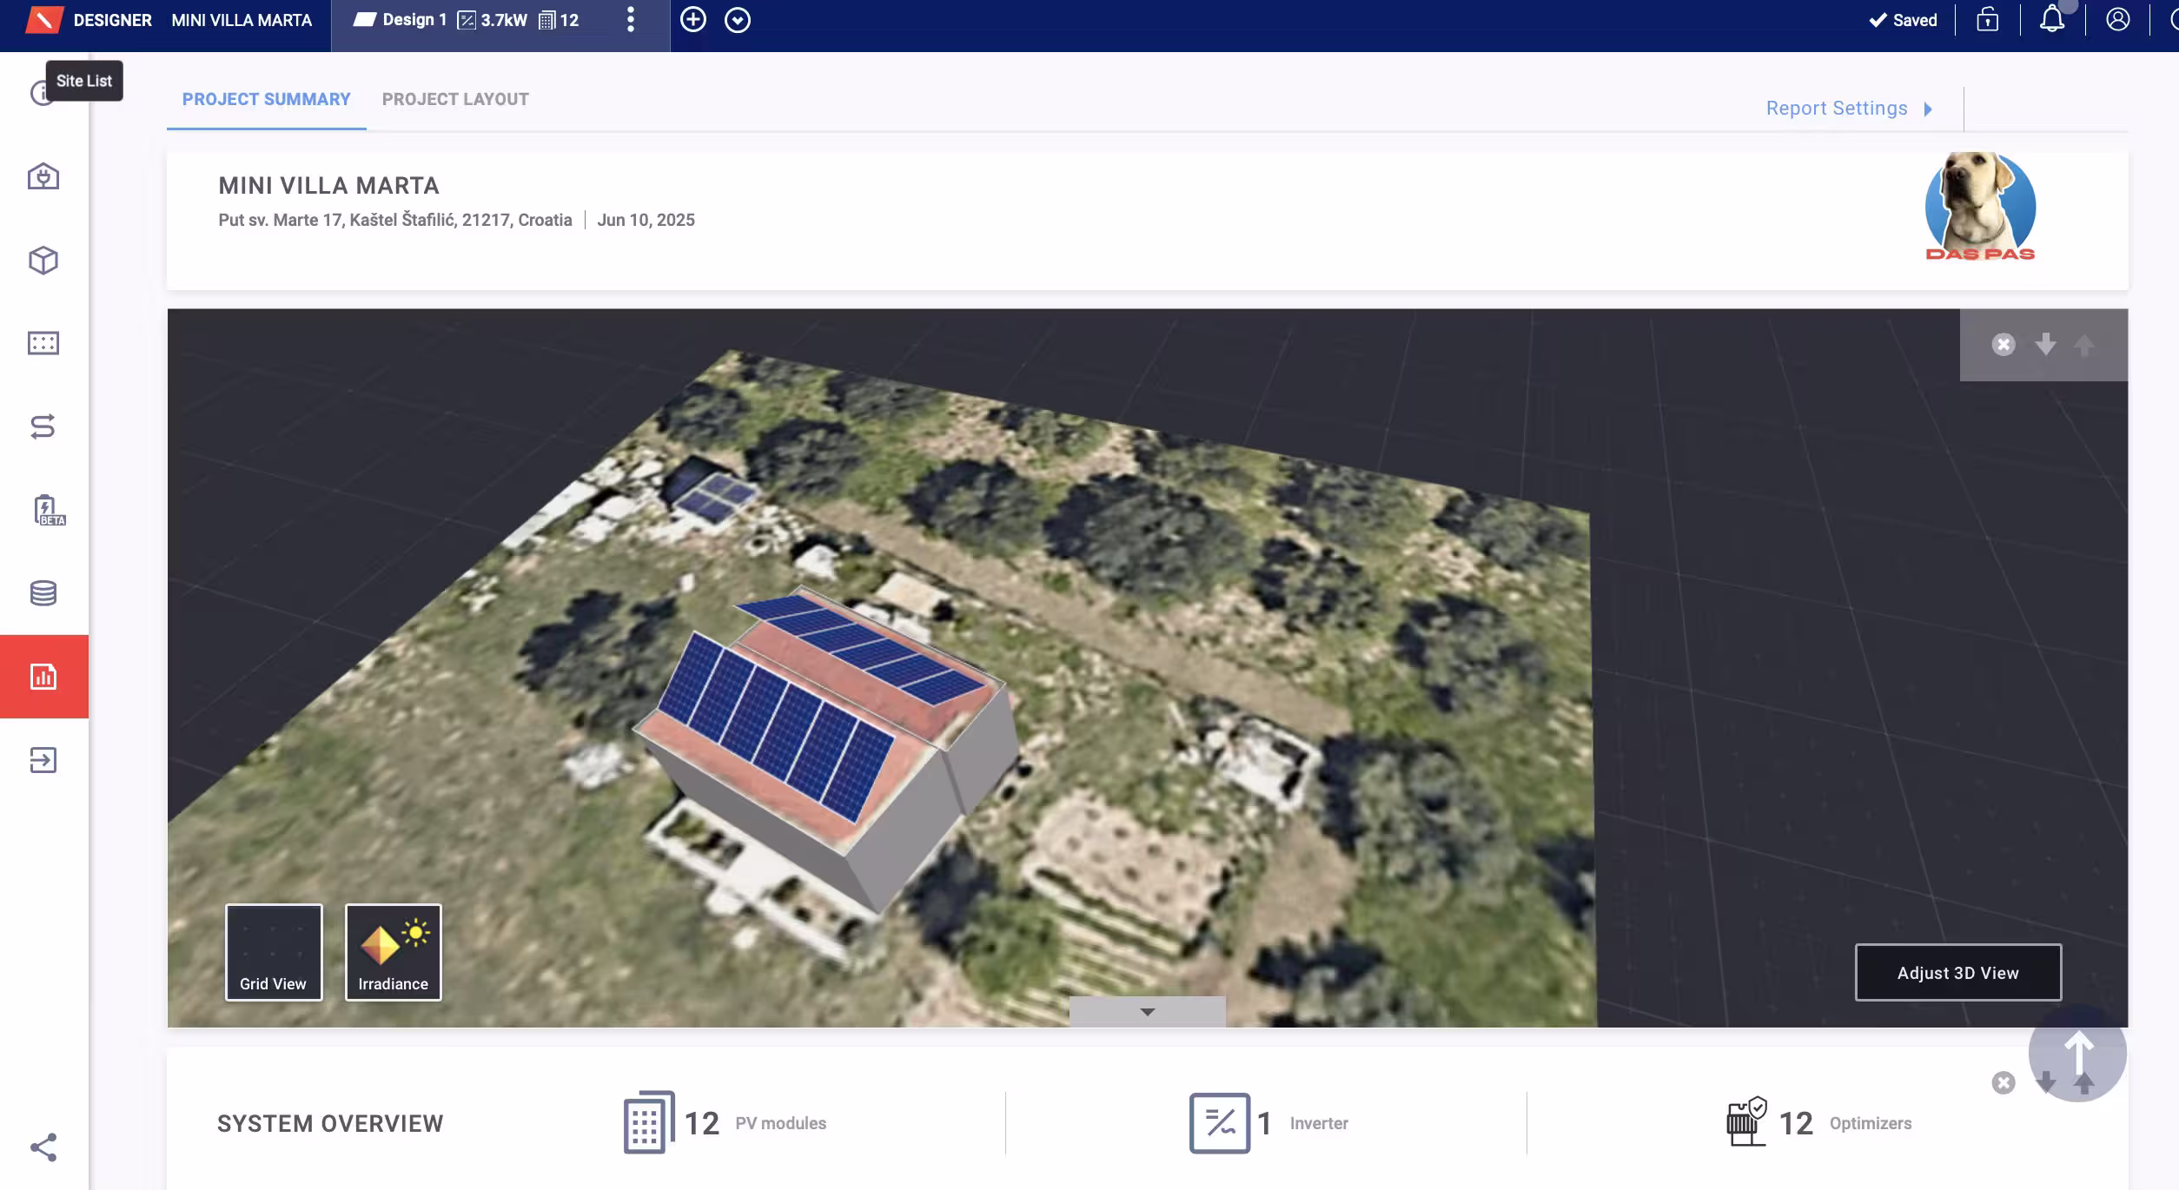This screenshot has height=1190, width=2179.
Task: Open the PV module placement icon
Action: coord(43,343)
